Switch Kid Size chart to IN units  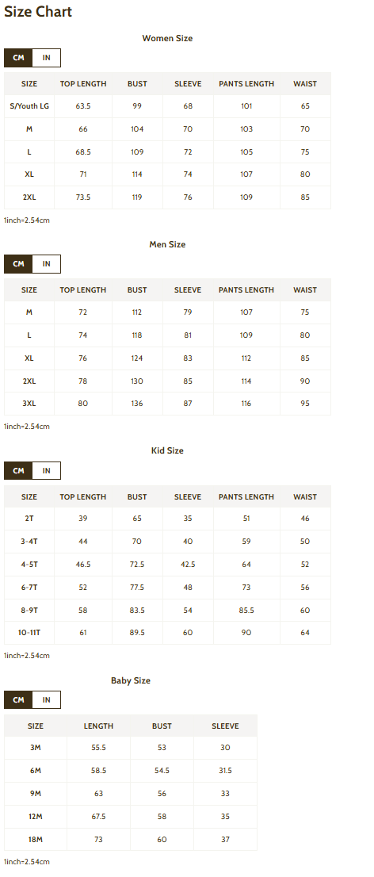(47, 470)
